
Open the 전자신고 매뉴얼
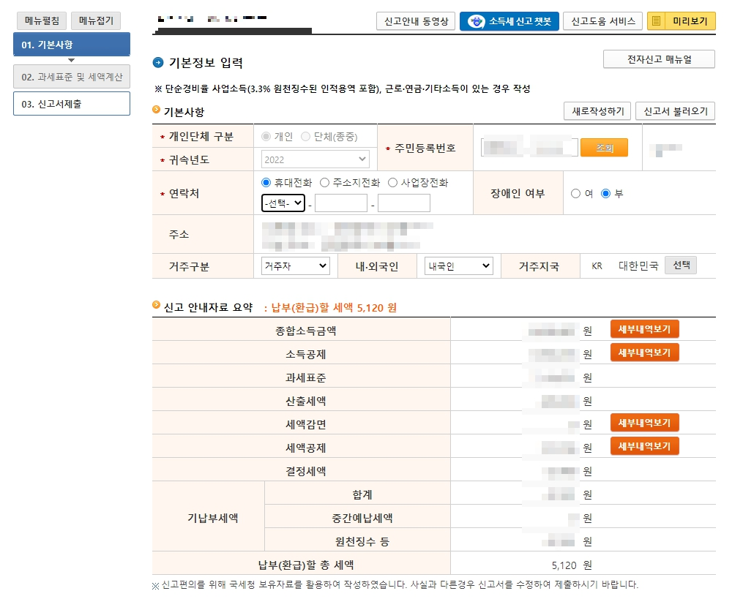click(x=659, y=59)
